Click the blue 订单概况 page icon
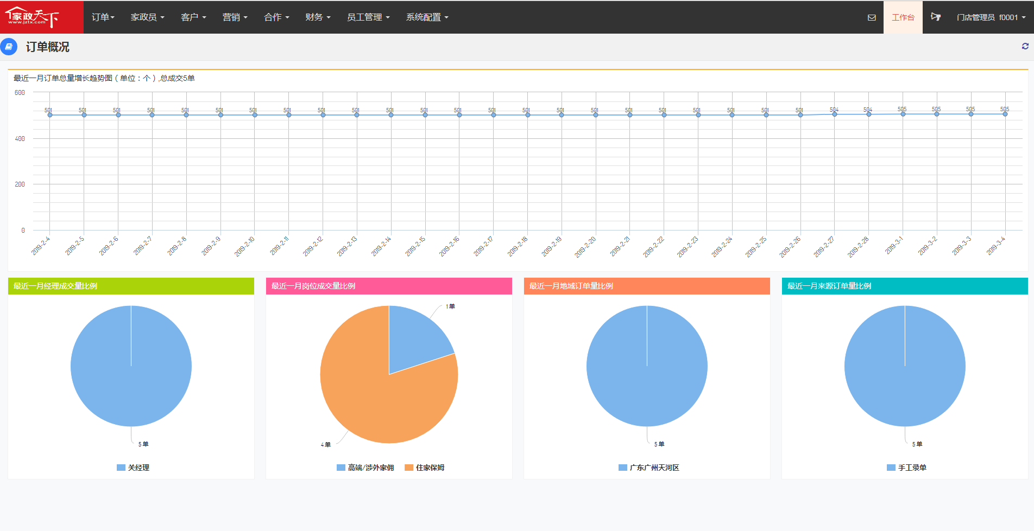This screenshot has height=531, width=1034. (9, 47)
